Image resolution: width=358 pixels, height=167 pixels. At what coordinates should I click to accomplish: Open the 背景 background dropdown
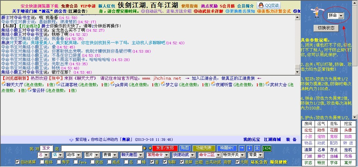click(x=256, y=155)
